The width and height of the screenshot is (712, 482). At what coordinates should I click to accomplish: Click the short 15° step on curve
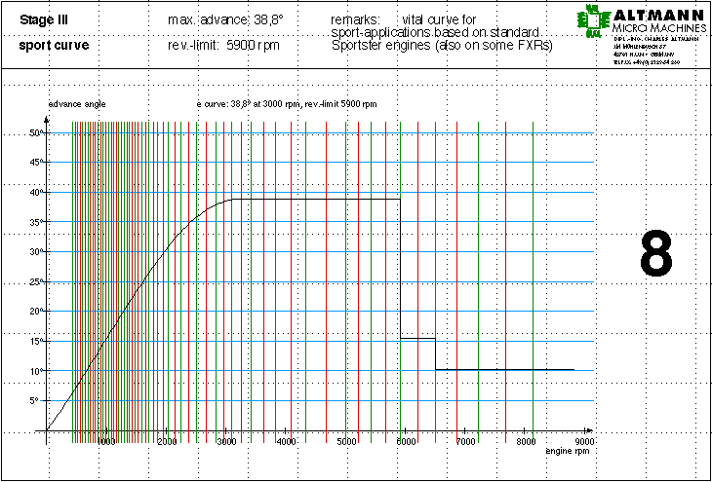(417, 339)
